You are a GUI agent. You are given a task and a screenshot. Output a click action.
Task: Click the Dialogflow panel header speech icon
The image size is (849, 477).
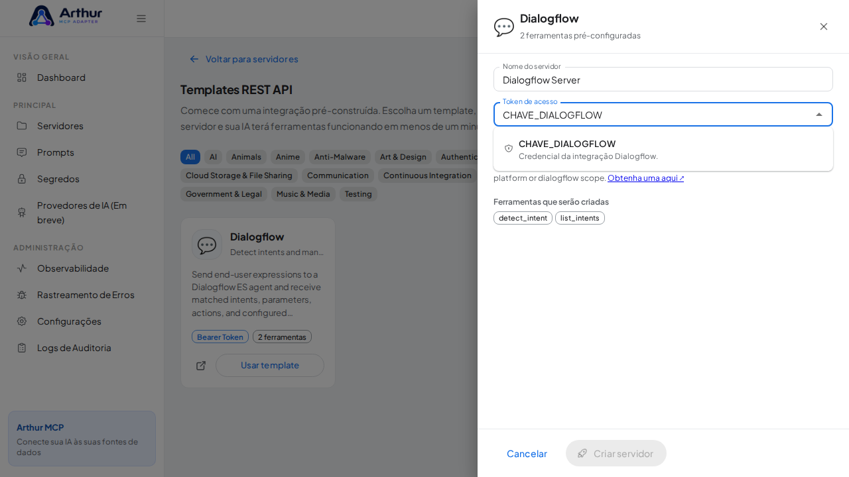pos(504,27)
